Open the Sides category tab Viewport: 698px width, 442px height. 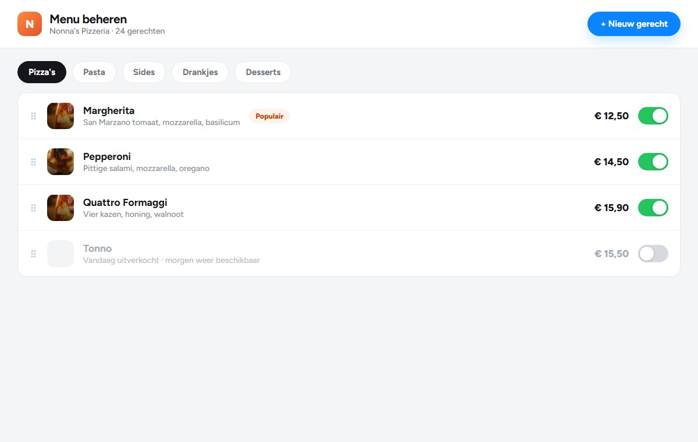[144, 72]
